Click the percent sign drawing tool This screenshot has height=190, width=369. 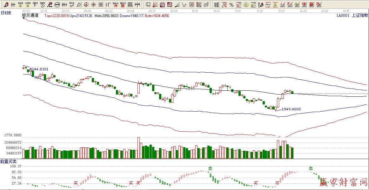pos(231,5)
